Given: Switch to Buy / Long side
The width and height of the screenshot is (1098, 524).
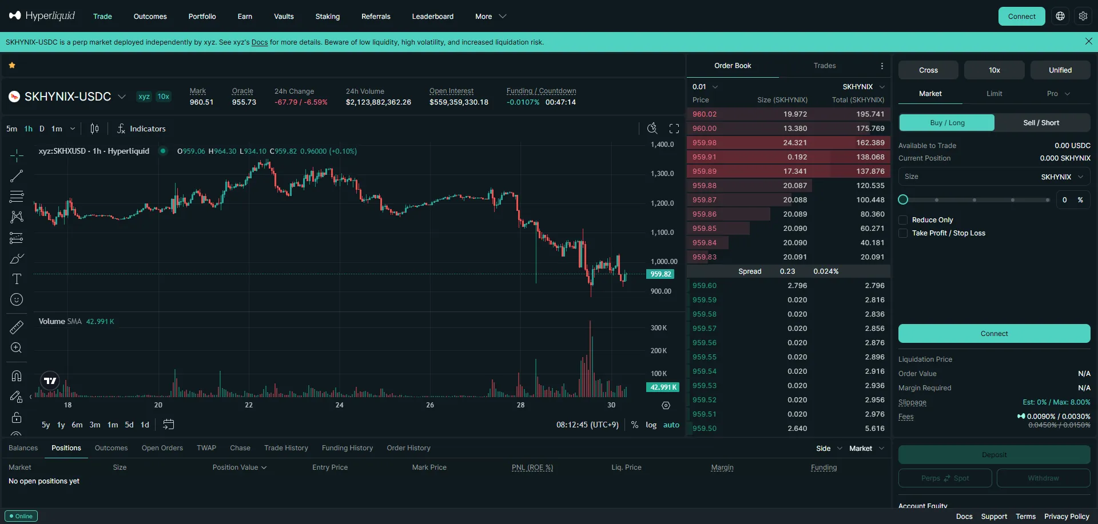Looking at the screenshot, I should [947, 123].
